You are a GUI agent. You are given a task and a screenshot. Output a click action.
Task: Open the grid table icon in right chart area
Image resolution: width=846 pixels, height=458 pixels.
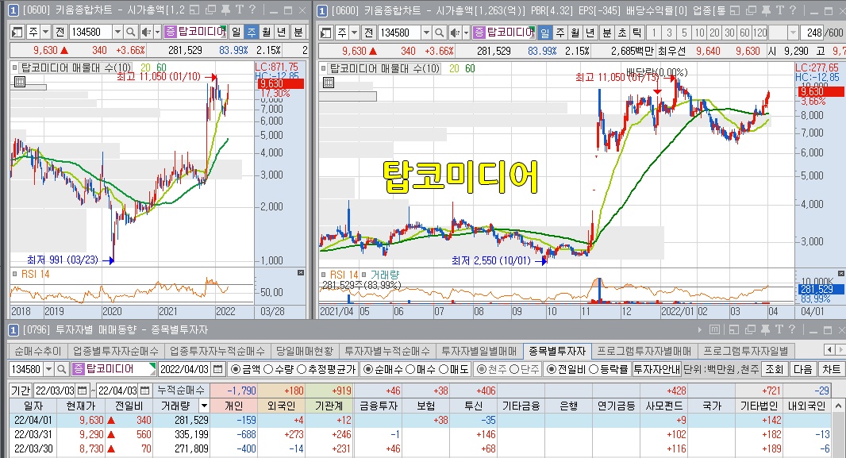[x=329, y=83]
